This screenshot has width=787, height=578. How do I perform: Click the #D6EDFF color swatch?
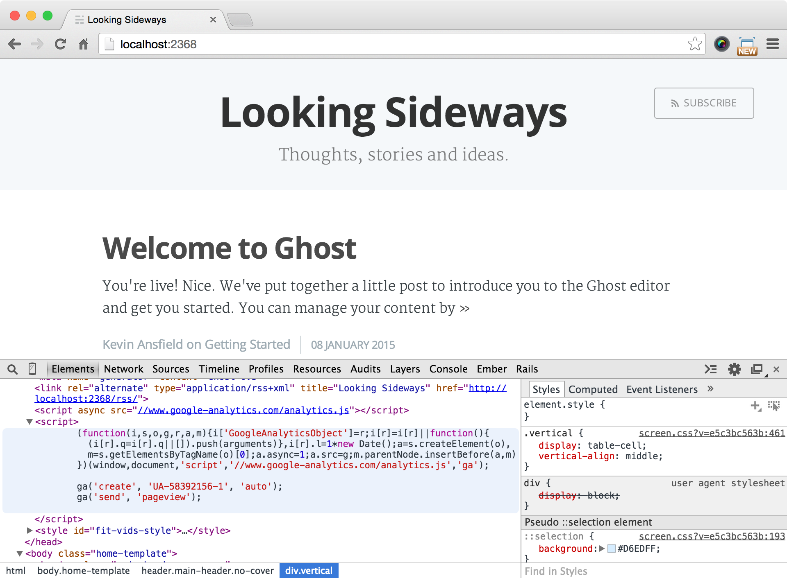(612, 549)
